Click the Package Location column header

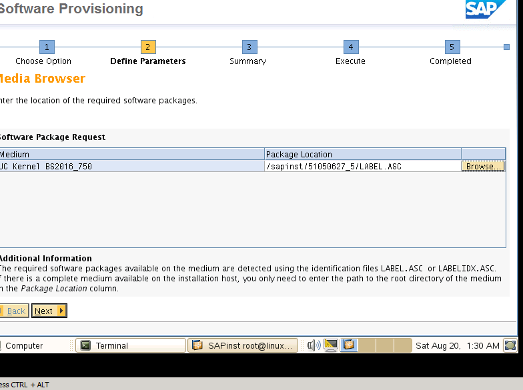pyautogui.click(x=363, y=154)
